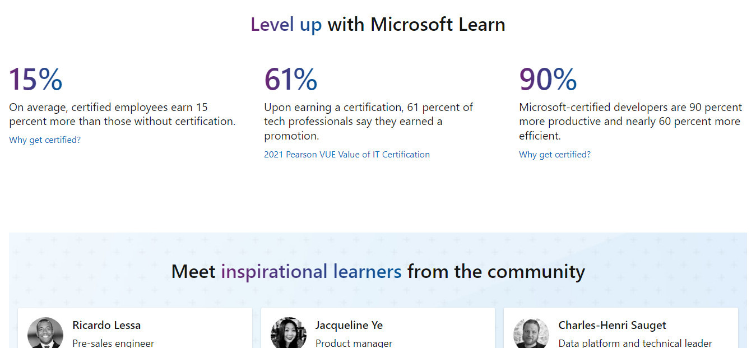Click the large 15% statistic
The image size is (756, 348).
[x=36, y=80]
